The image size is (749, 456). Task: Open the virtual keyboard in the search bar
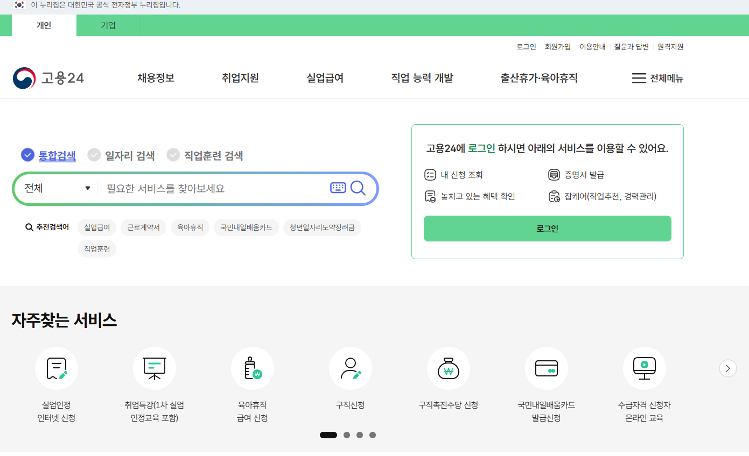338,188
